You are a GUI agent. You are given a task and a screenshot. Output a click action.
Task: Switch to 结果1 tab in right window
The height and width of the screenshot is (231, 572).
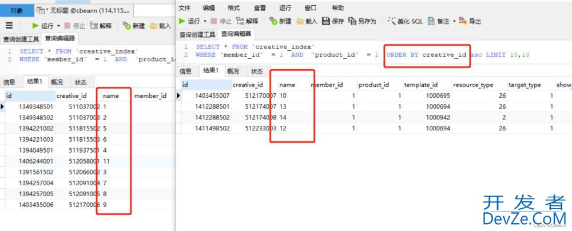pyautogui.click(x=211, y=70)
